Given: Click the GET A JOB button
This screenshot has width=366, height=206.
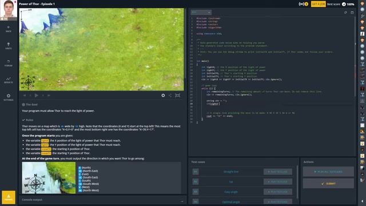Looking at the screenshot, I should click(318, 4).
